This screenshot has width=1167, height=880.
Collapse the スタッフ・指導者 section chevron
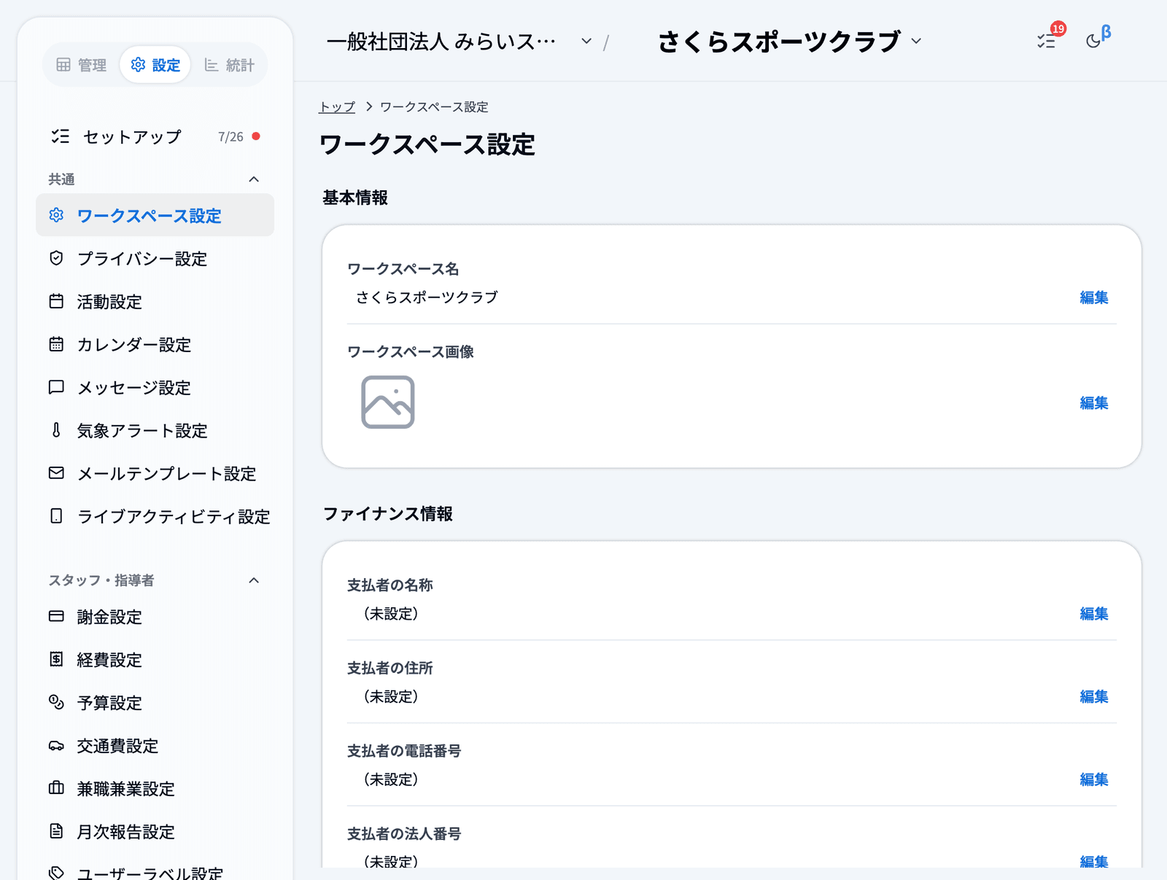(254, 580)
